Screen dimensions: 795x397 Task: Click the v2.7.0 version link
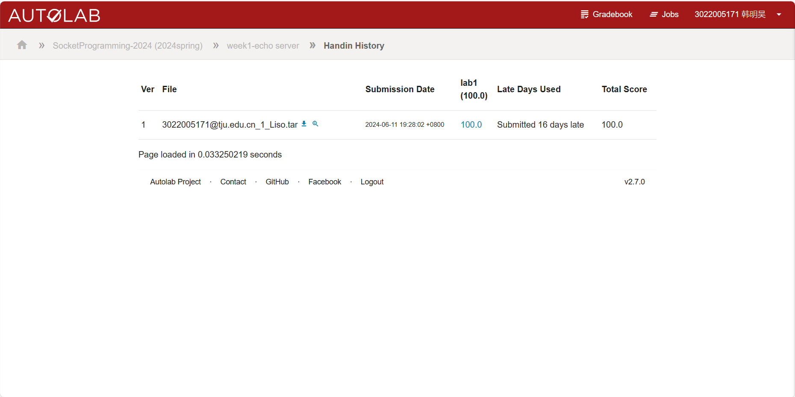634,182
